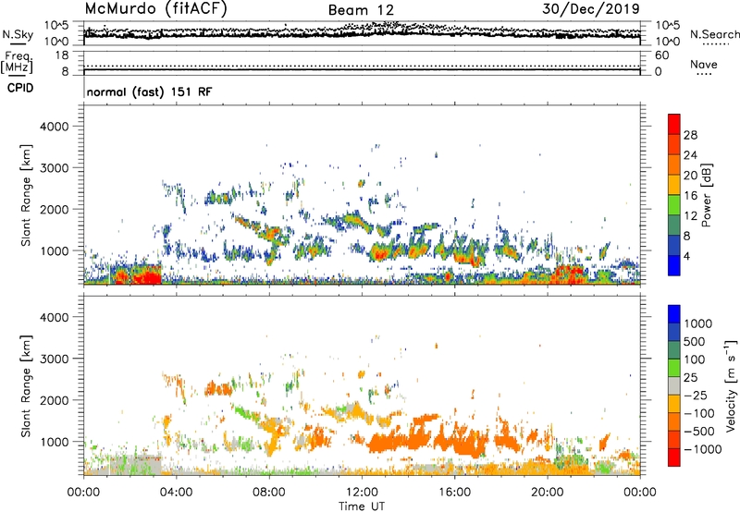This screenshot has height=512, width=740.
Task: Click the '4' power colorbar tick label
Action: pyautogui.click(x=687, y=256)
